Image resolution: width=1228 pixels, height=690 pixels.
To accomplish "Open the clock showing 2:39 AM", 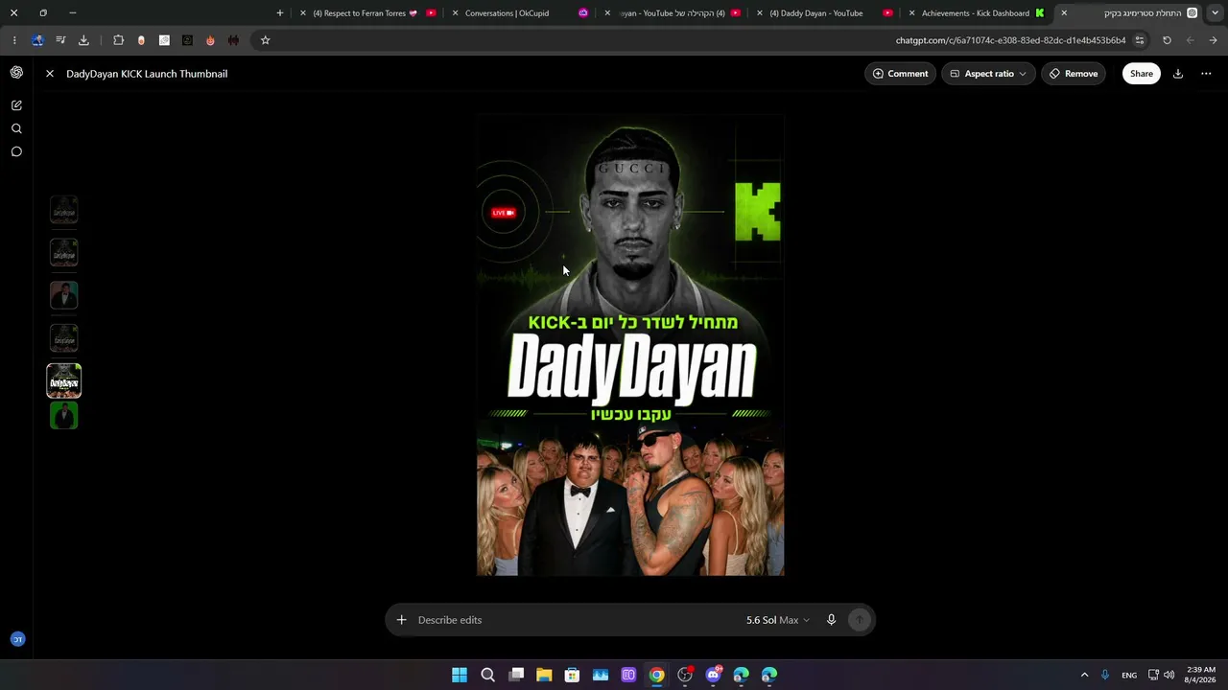I will (x=1201, y=675).
